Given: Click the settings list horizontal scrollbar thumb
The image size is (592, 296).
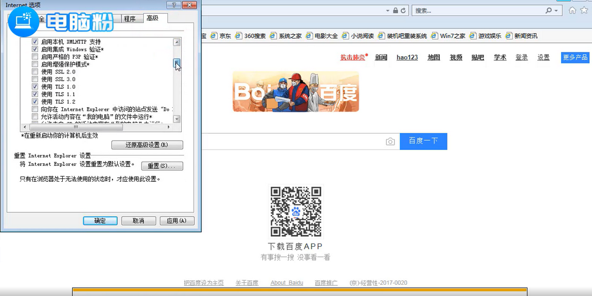Looking at the screenshot, I should 75,127.
